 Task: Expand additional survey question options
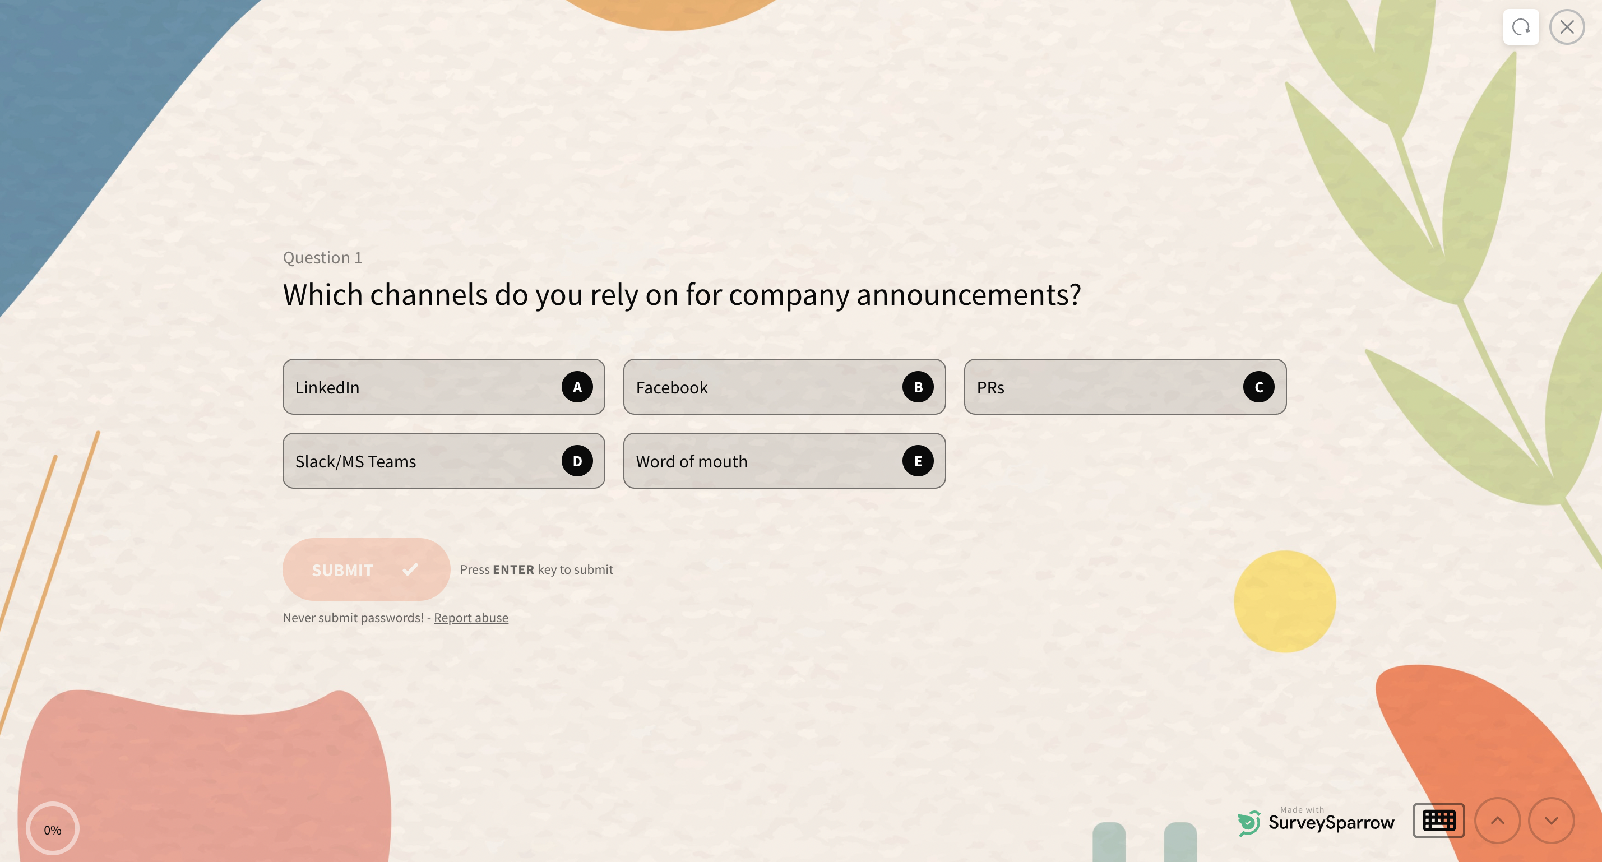[1552, 819]
